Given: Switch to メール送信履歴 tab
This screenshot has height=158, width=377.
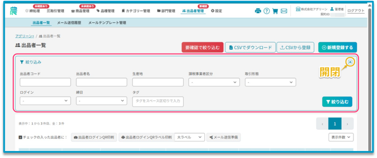Looking at the screenshot, I should [x=70, y=23].
